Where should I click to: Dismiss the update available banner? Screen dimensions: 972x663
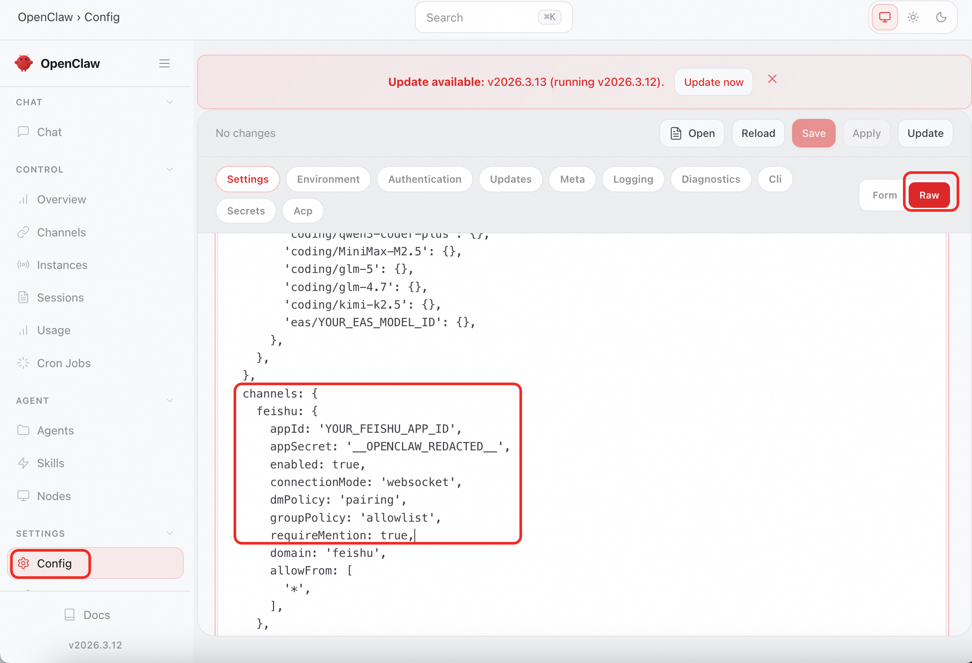772,79
